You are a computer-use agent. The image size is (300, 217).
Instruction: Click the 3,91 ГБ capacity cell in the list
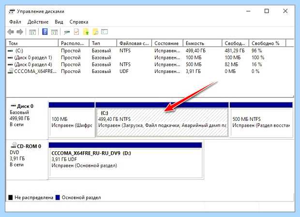pos(193,72)
